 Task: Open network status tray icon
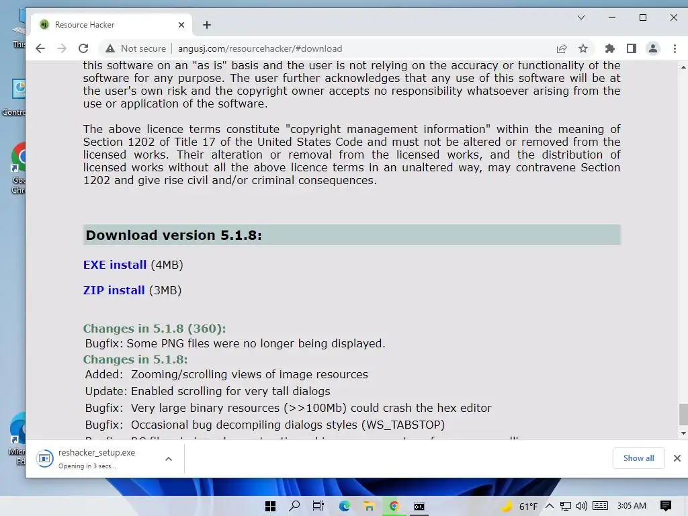click(x=565, y=507)
